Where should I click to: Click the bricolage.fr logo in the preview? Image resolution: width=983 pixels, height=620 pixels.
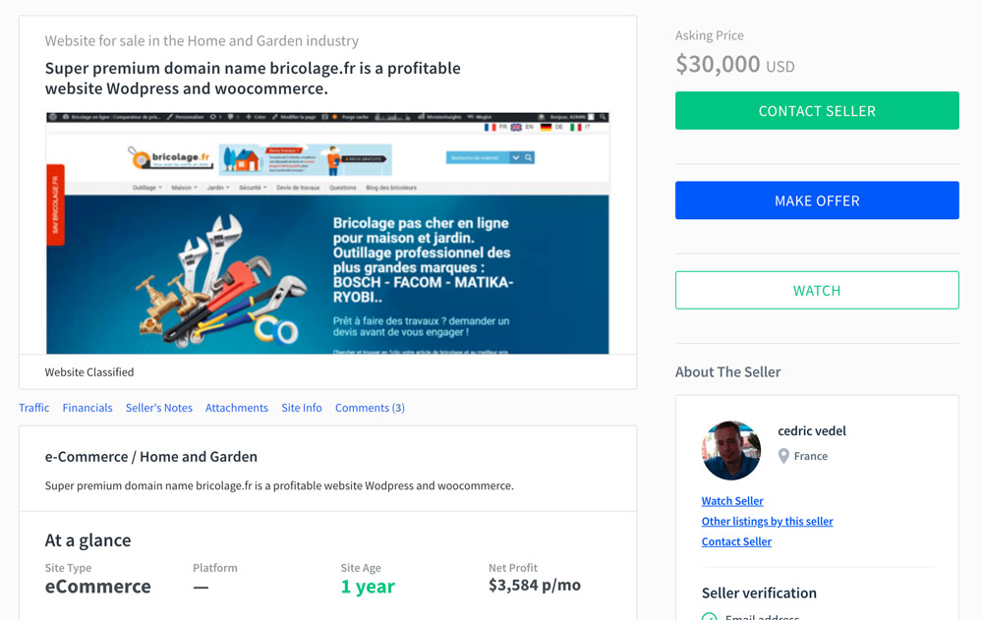[x=170, y=158]
